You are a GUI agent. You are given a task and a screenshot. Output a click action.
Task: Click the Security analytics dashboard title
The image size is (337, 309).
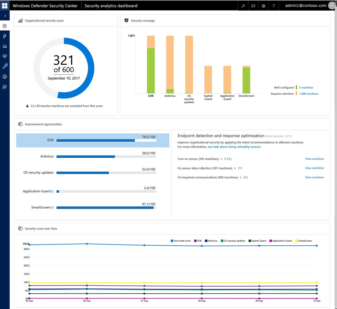[x=111, y=6]
